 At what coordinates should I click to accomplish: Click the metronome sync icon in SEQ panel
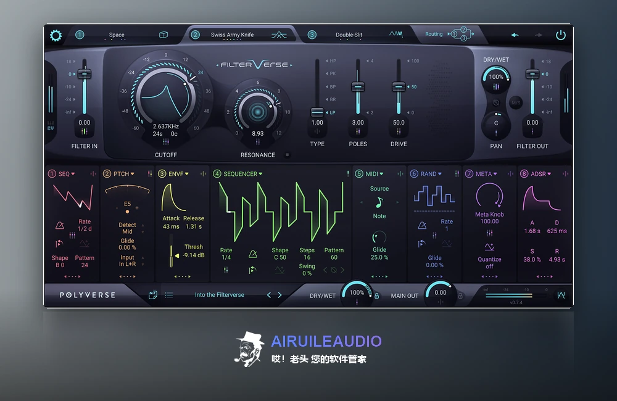pyautogui.click(x=60, y=225)
